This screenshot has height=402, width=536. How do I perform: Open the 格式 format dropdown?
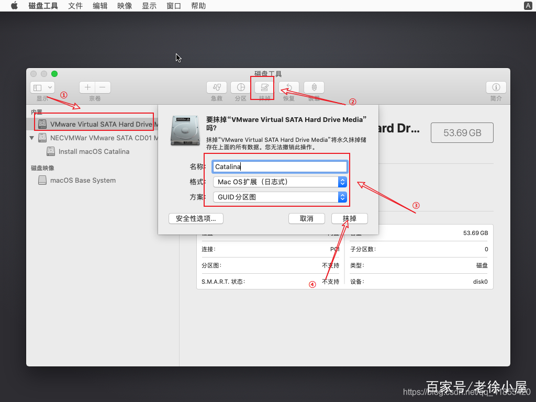(x=280, y=182)
